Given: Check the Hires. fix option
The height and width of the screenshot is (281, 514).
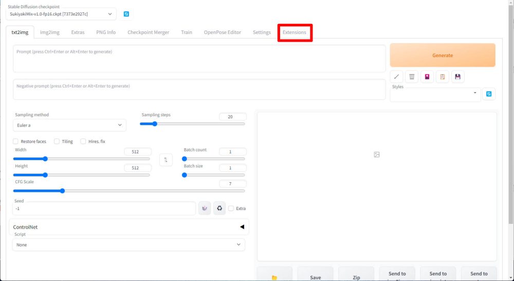Looking at the screenshot, I should [x=83, y=142].
